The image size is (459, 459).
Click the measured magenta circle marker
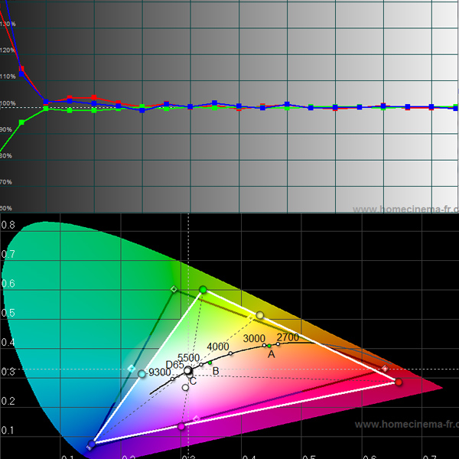click(181, 426)
